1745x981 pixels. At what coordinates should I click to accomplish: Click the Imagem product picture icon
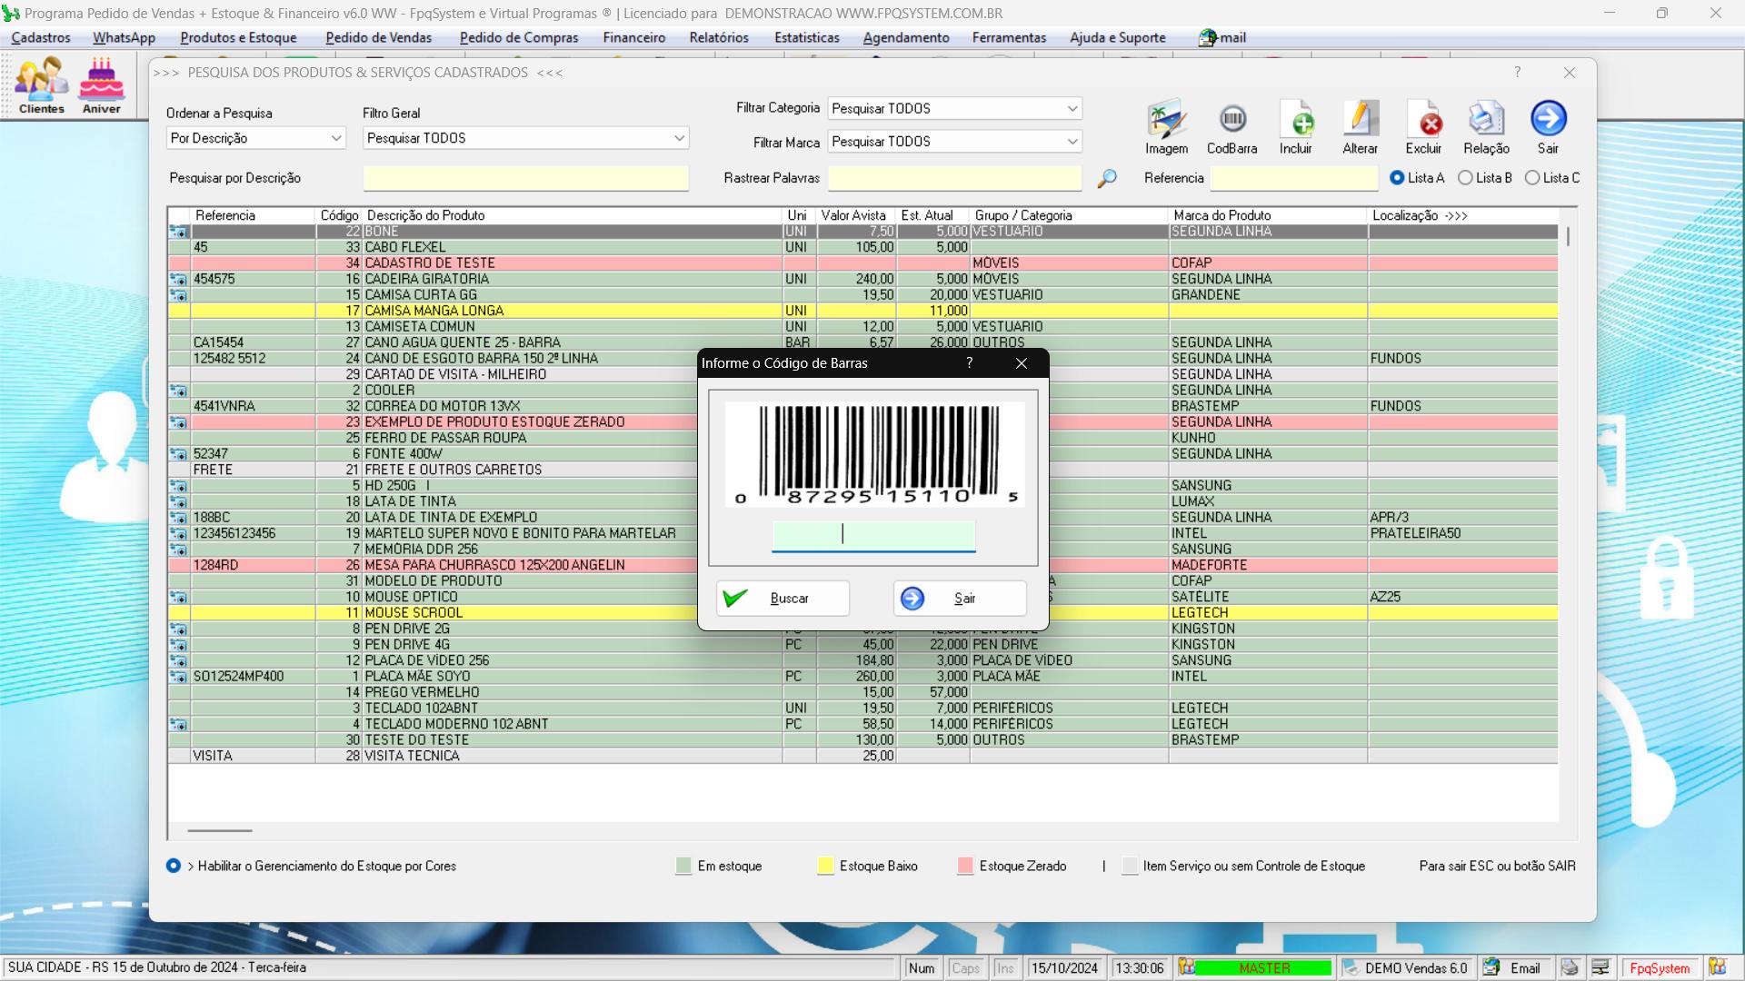pyautogui.click(x=1166, y=127)
